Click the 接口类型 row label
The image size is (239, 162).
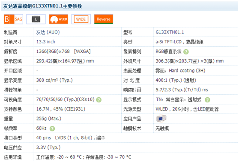click(x=13, y=138)
